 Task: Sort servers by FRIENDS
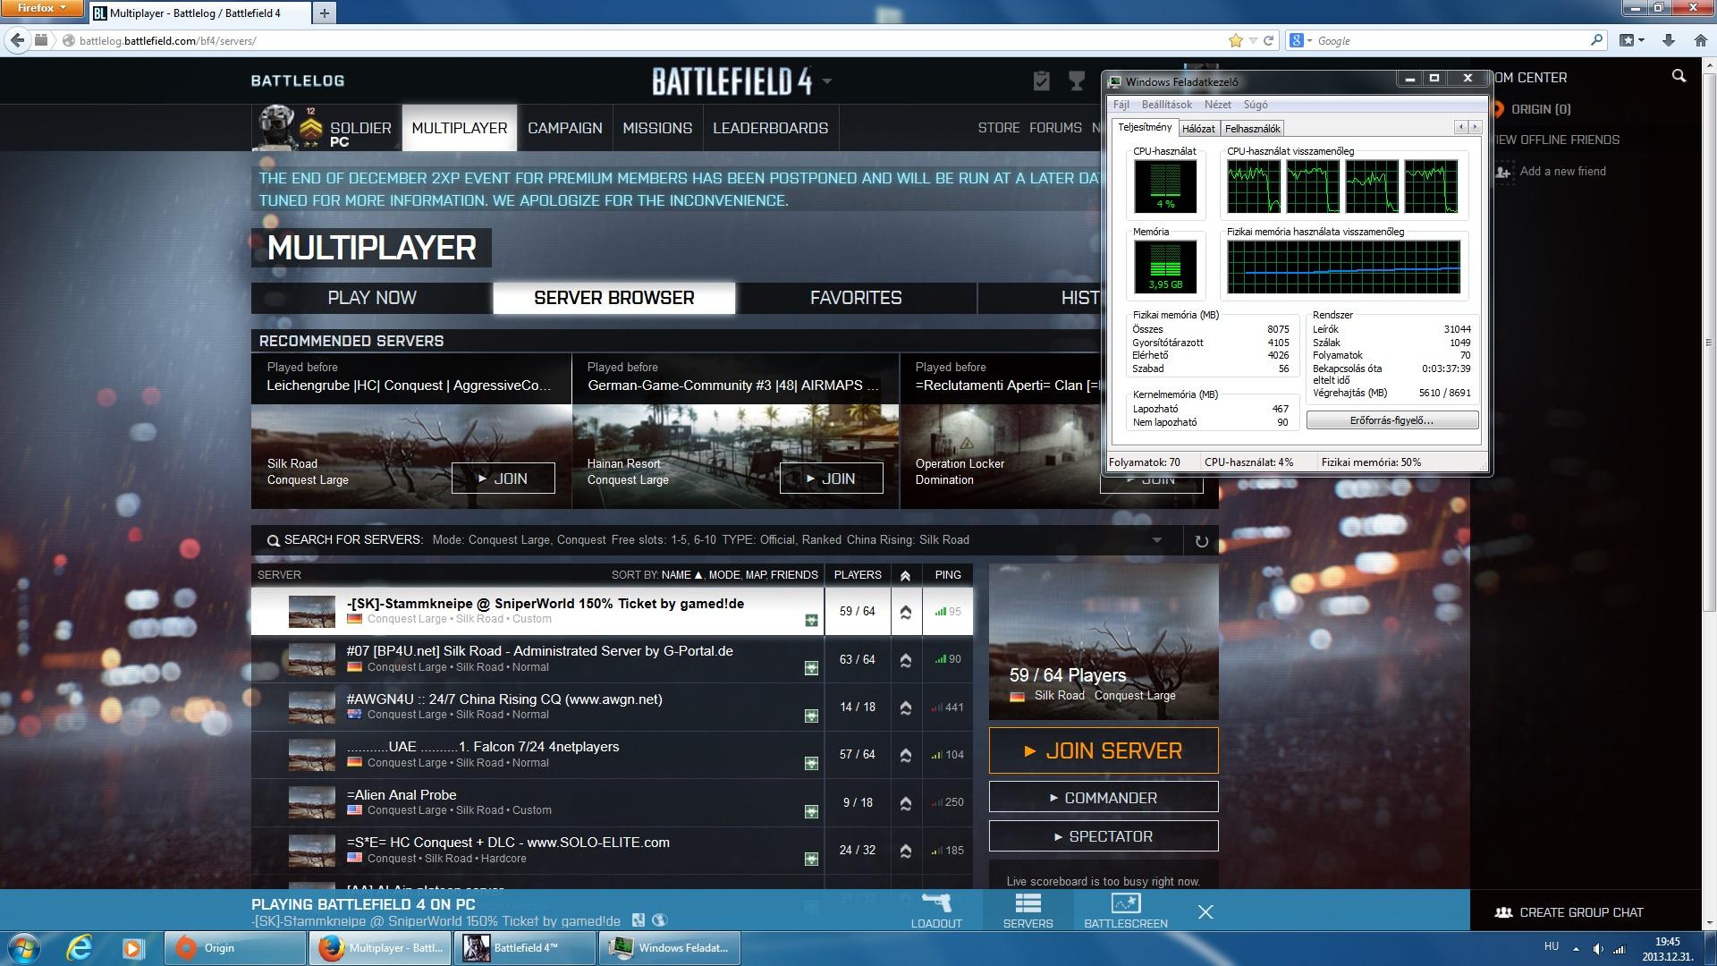coord(794,575)
